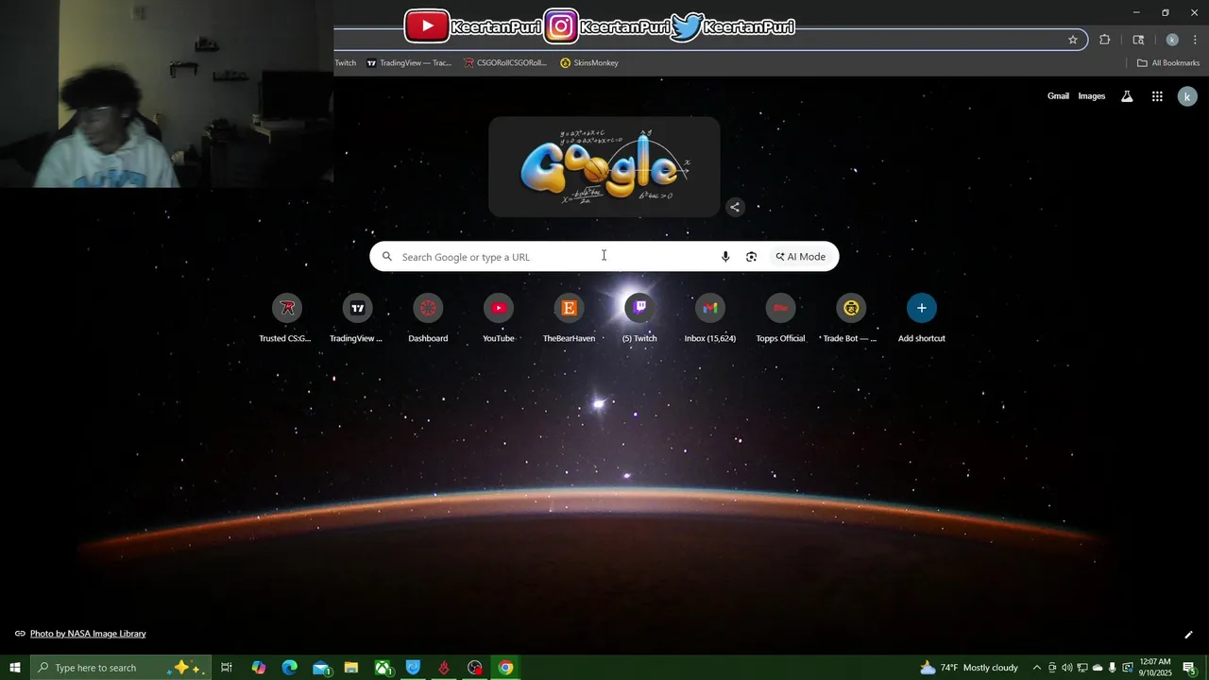
Task: Open the Images link
Action: [x=1092, y=96]
